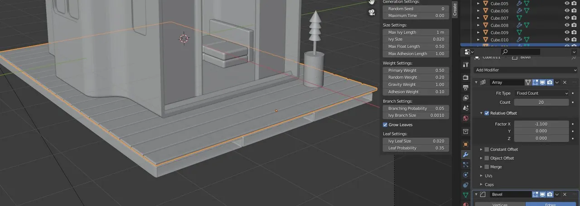Screen dimensions: 580x206
Task: Click the modifier wrench icon on Cube.008
Action: point(520,25)
